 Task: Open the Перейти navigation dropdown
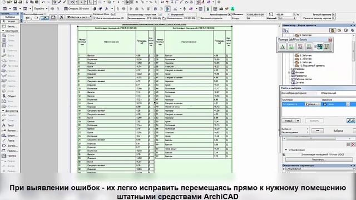[x=41, y=9]
